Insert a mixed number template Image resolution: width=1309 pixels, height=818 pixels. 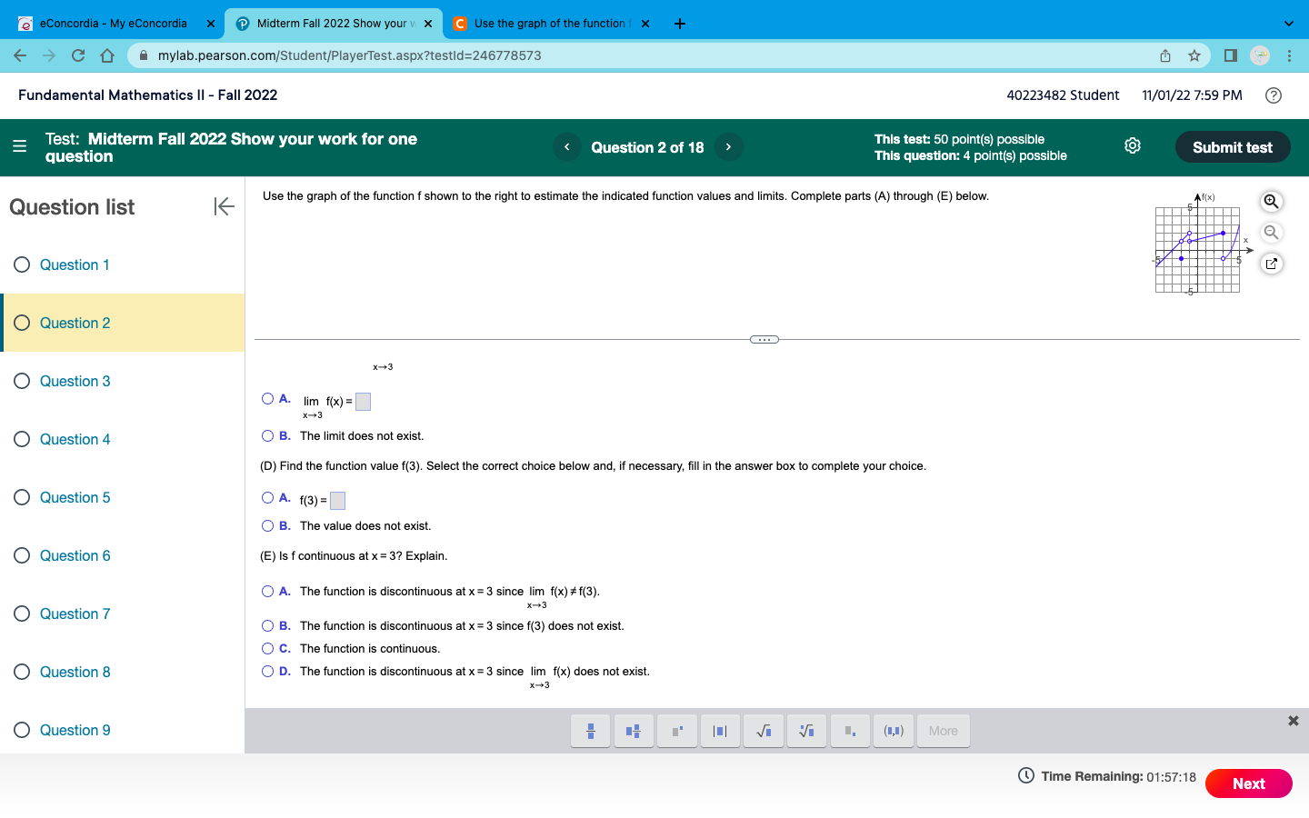point(634,730)
